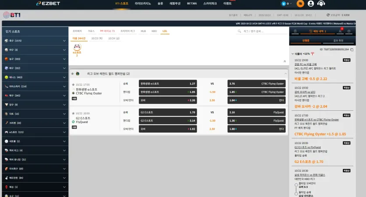Select G2 Esports moneyline odds 1.70
This screenshot has height=197, width=366.
[168, 113]
